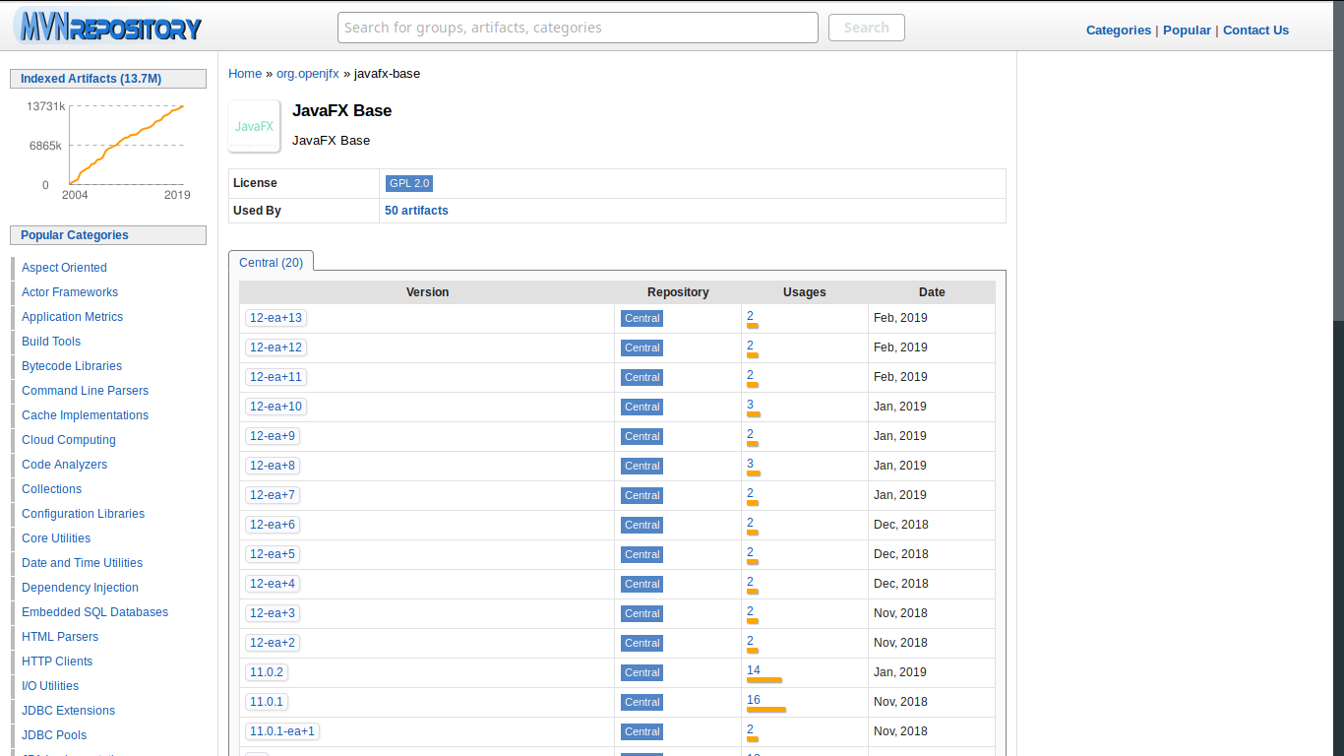Open the Aspect Oriented category
Viewport: 1344px width, 756px height.
[x=64, y=268]
